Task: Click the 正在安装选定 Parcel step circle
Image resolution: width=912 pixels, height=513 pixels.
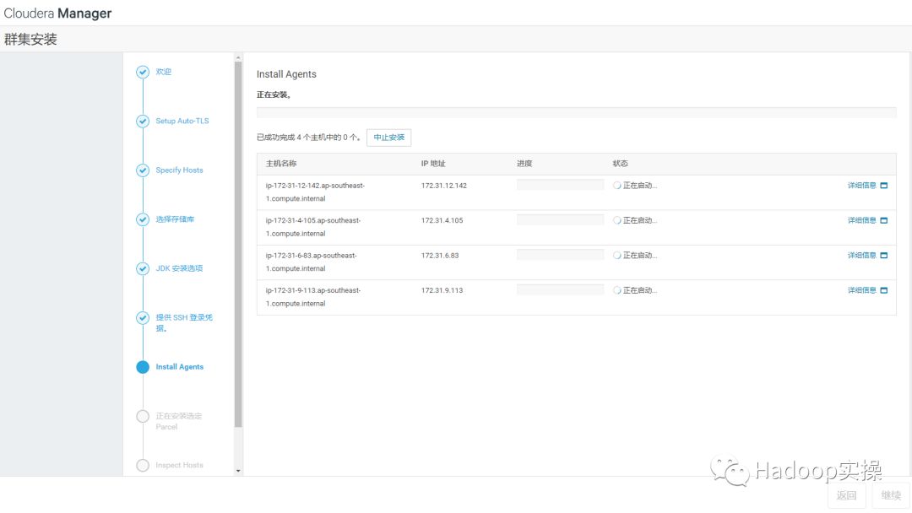Action: coord(143,416)
